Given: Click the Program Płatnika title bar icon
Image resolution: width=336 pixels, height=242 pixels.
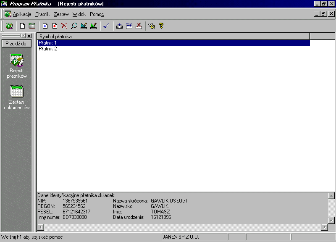Looking at the screenshot, I should (4, 4).
